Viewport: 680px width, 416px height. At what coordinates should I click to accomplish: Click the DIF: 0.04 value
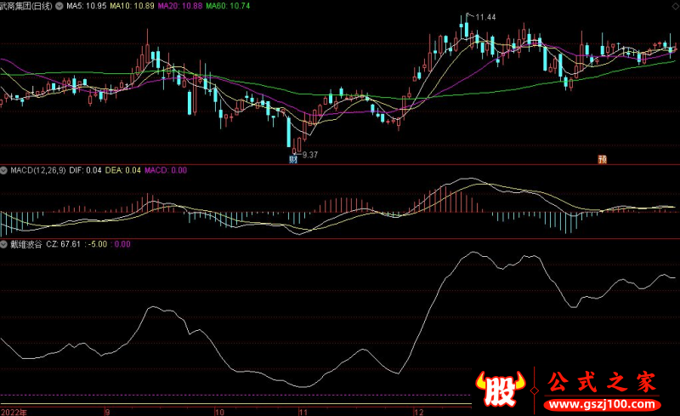click(86, 170)
